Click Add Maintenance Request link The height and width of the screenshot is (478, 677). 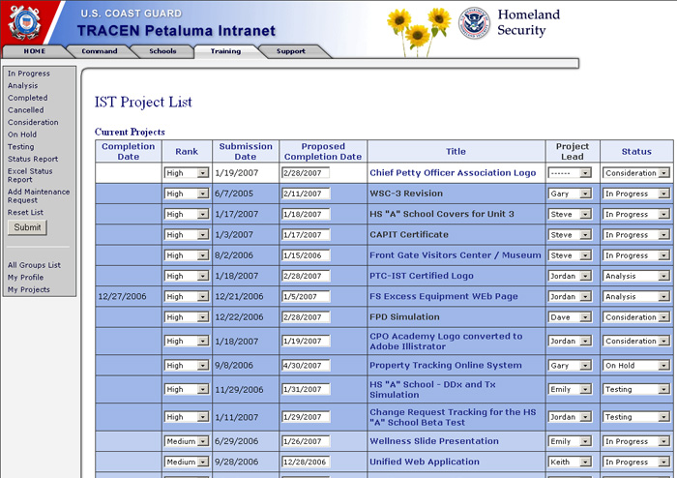(39, 195)
